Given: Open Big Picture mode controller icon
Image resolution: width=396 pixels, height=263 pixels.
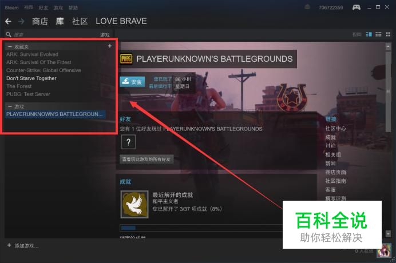Looking at the screenshot, I should click(x=357, y=7).
